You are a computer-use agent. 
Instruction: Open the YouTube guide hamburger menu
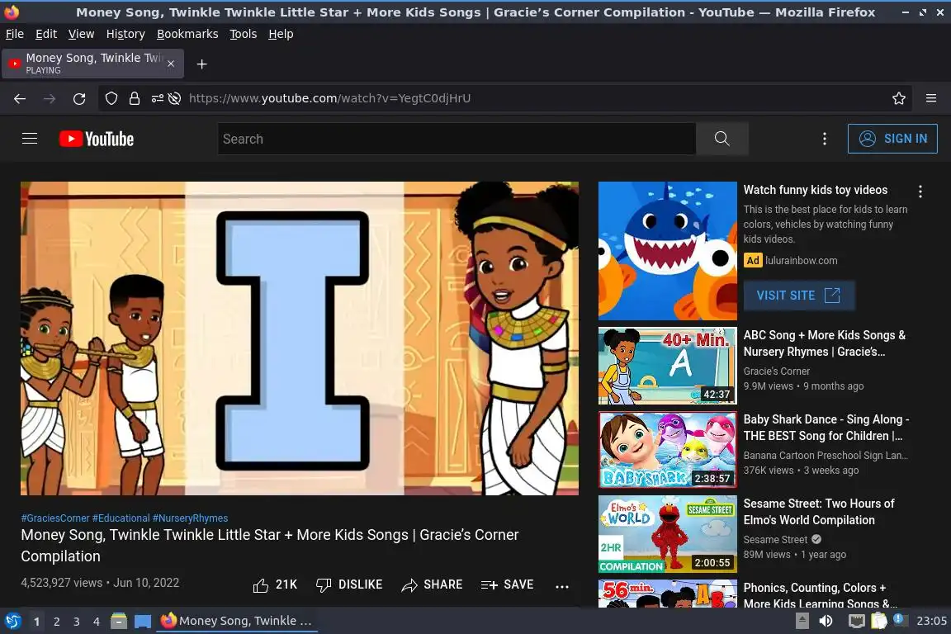coord(30,139)
